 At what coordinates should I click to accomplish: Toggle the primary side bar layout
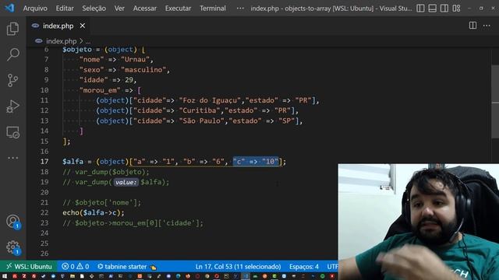[x=420, y=9]
